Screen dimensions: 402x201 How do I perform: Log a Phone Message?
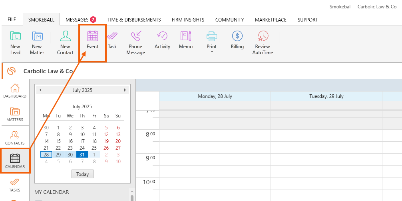(x=135, y=43)
